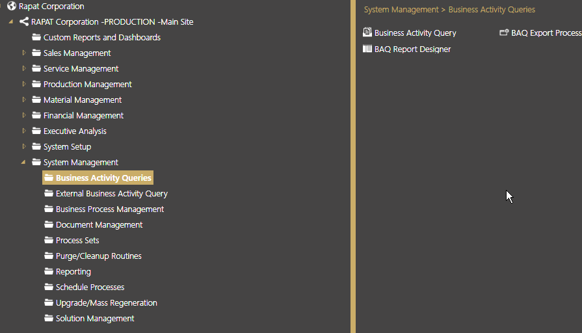Collapse the System Management tree node

point(23,162)
